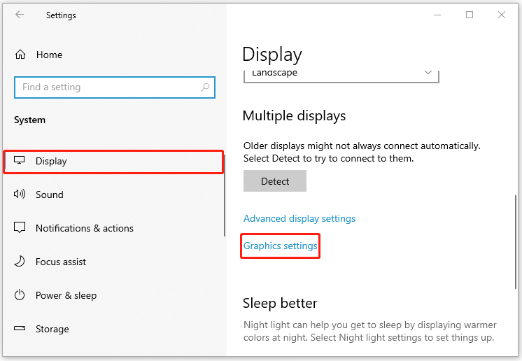Click the back arrow icon
522x361 pixels.
(20, 14)
